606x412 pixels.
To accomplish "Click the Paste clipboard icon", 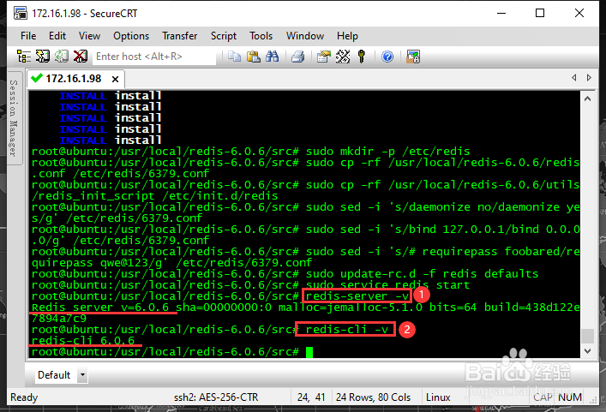I will tap(253, 57).
